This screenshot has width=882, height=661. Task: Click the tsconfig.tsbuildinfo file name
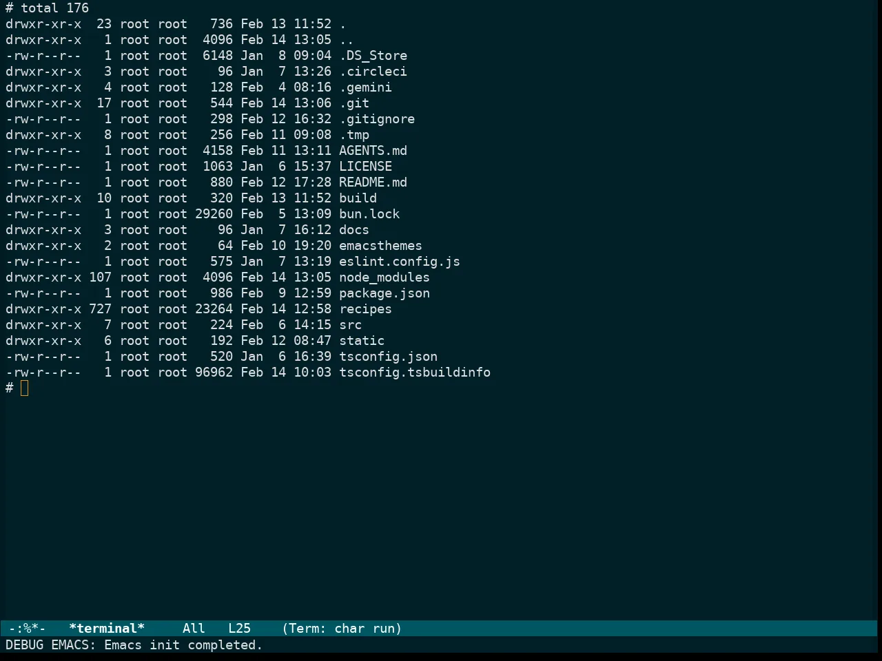coord(415,373)
